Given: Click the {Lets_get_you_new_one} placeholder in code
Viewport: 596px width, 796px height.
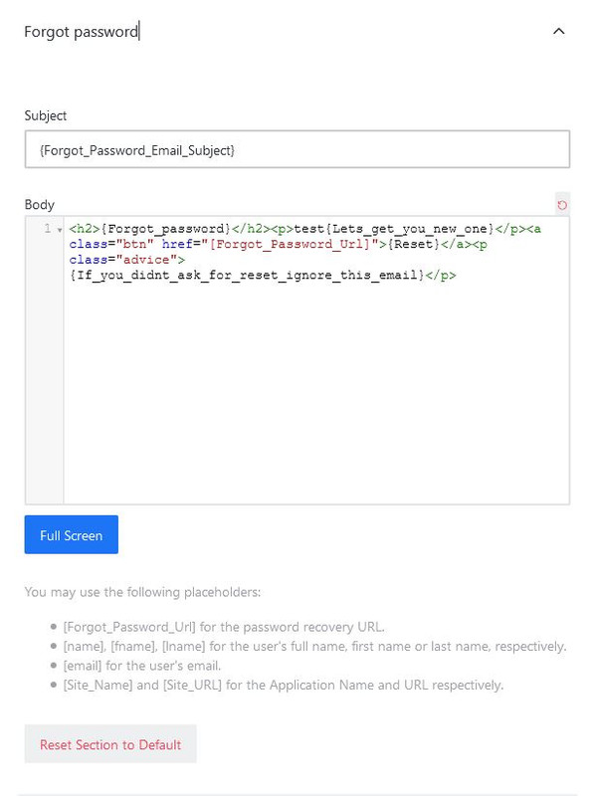Looking at the screenshot, I should 409,229.
